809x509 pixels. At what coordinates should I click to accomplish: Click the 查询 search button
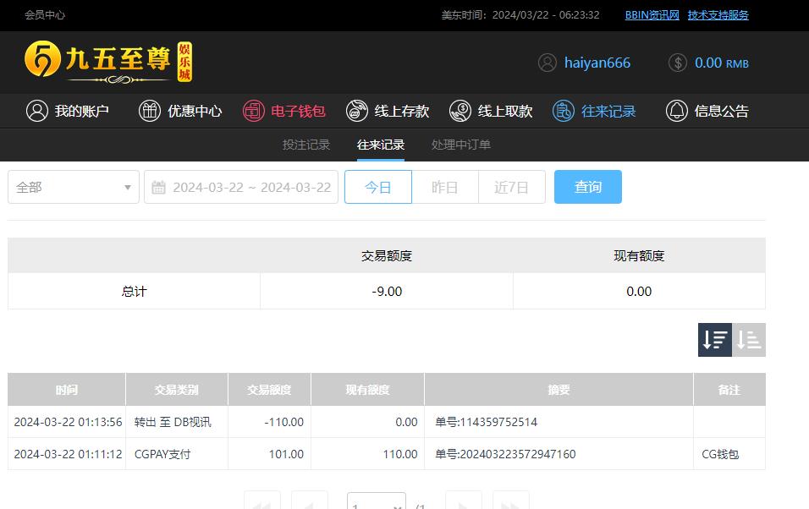point(587,187)
